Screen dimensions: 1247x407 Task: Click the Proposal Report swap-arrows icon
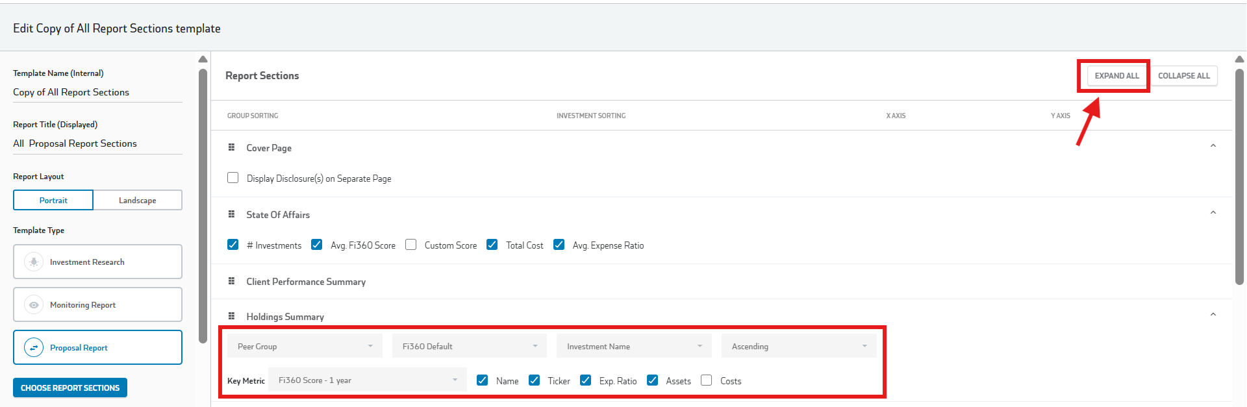point(34,347)
